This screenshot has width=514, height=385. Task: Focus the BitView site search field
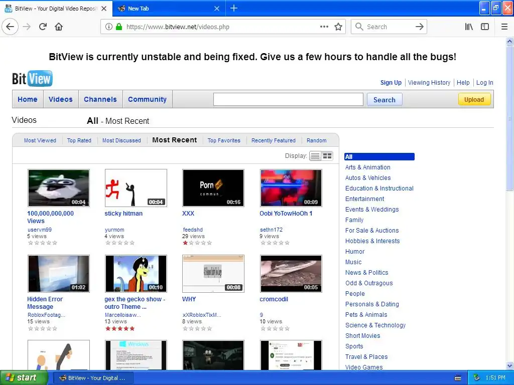click(288, 100)
